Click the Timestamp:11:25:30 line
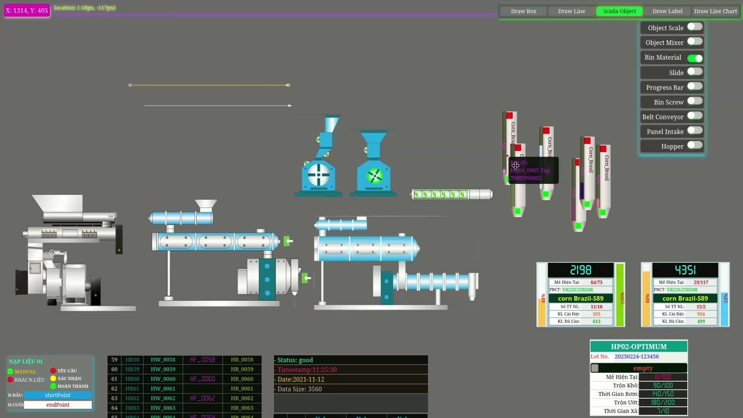743x418 pixels. (351, 370)
